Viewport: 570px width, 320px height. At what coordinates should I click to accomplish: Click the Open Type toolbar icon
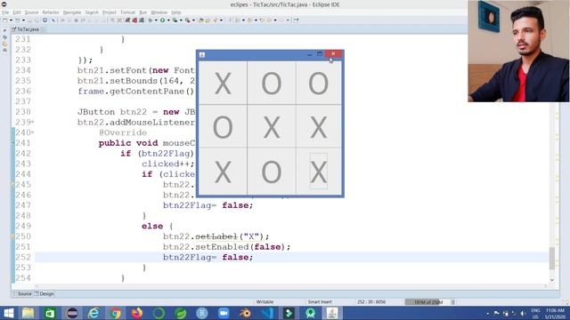pyautogui.click(x=201, y=20)
